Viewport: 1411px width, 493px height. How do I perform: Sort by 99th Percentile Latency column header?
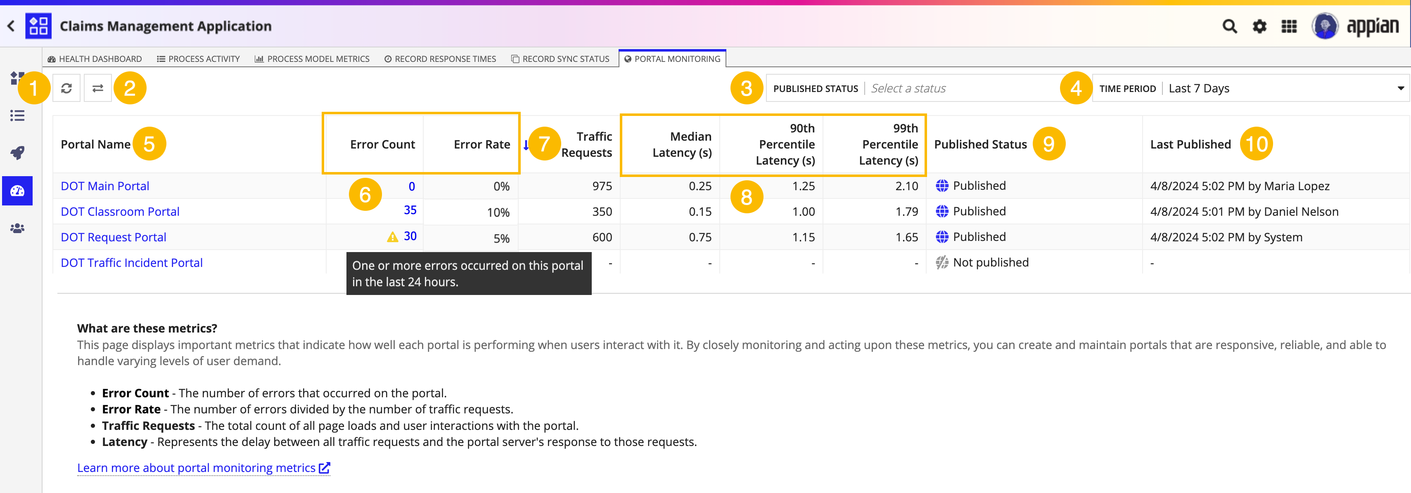[x=889, y=144]
